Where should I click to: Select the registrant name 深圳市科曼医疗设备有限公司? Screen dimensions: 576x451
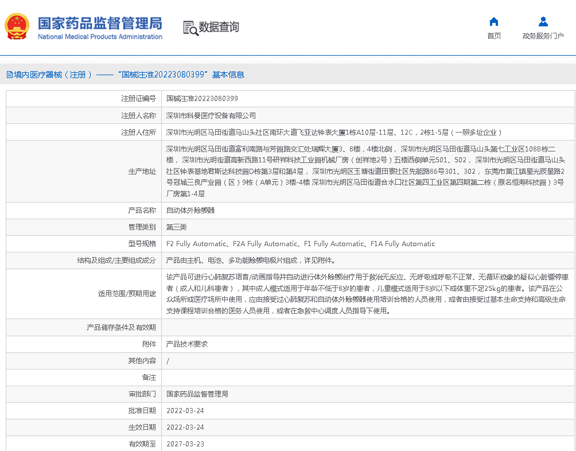211,115
